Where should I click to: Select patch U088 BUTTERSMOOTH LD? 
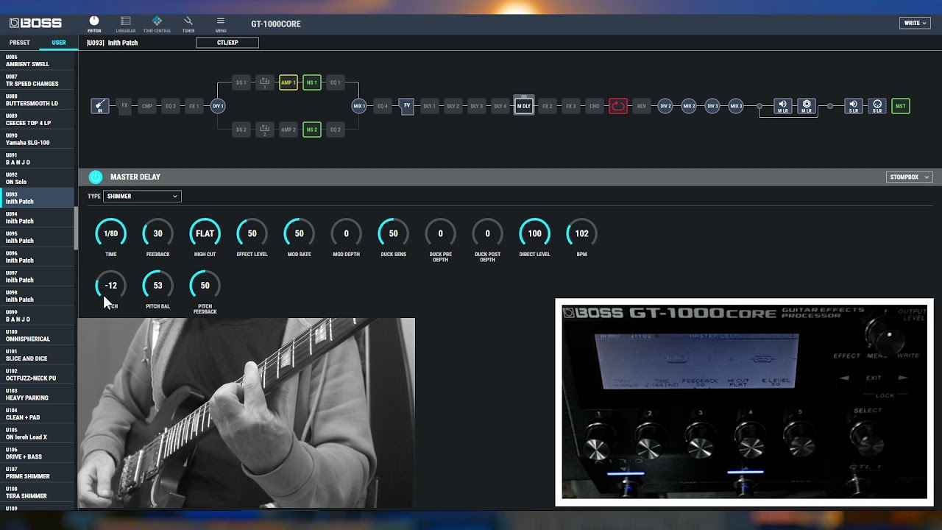point(38,100)
